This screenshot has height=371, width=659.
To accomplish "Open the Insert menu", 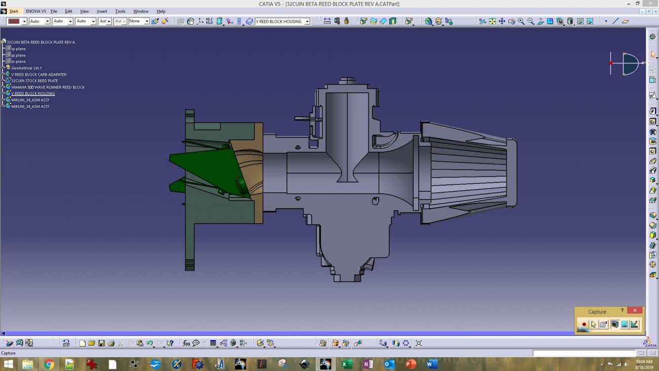I will [102, 11].
